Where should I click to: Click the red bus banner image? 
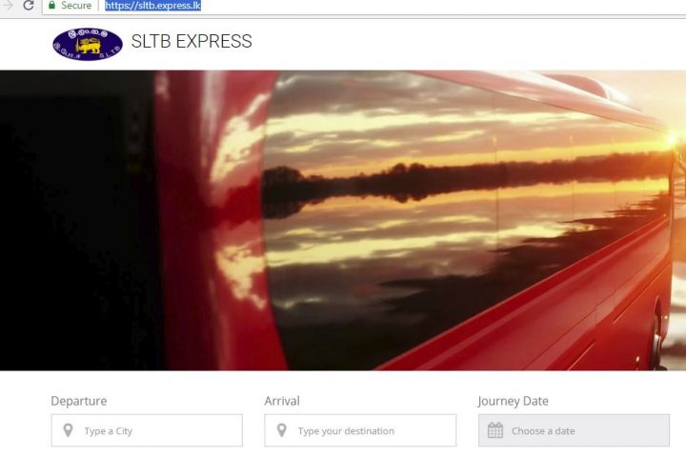(343, 221)
